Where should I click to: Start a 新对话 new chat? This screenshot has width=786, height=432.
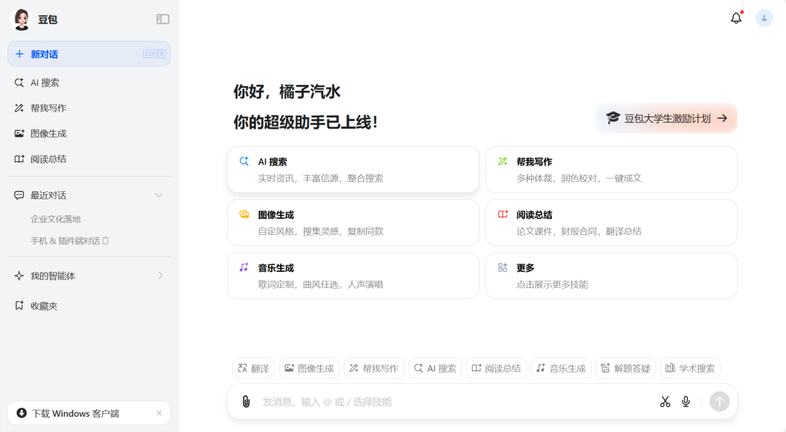coord(90,54)
